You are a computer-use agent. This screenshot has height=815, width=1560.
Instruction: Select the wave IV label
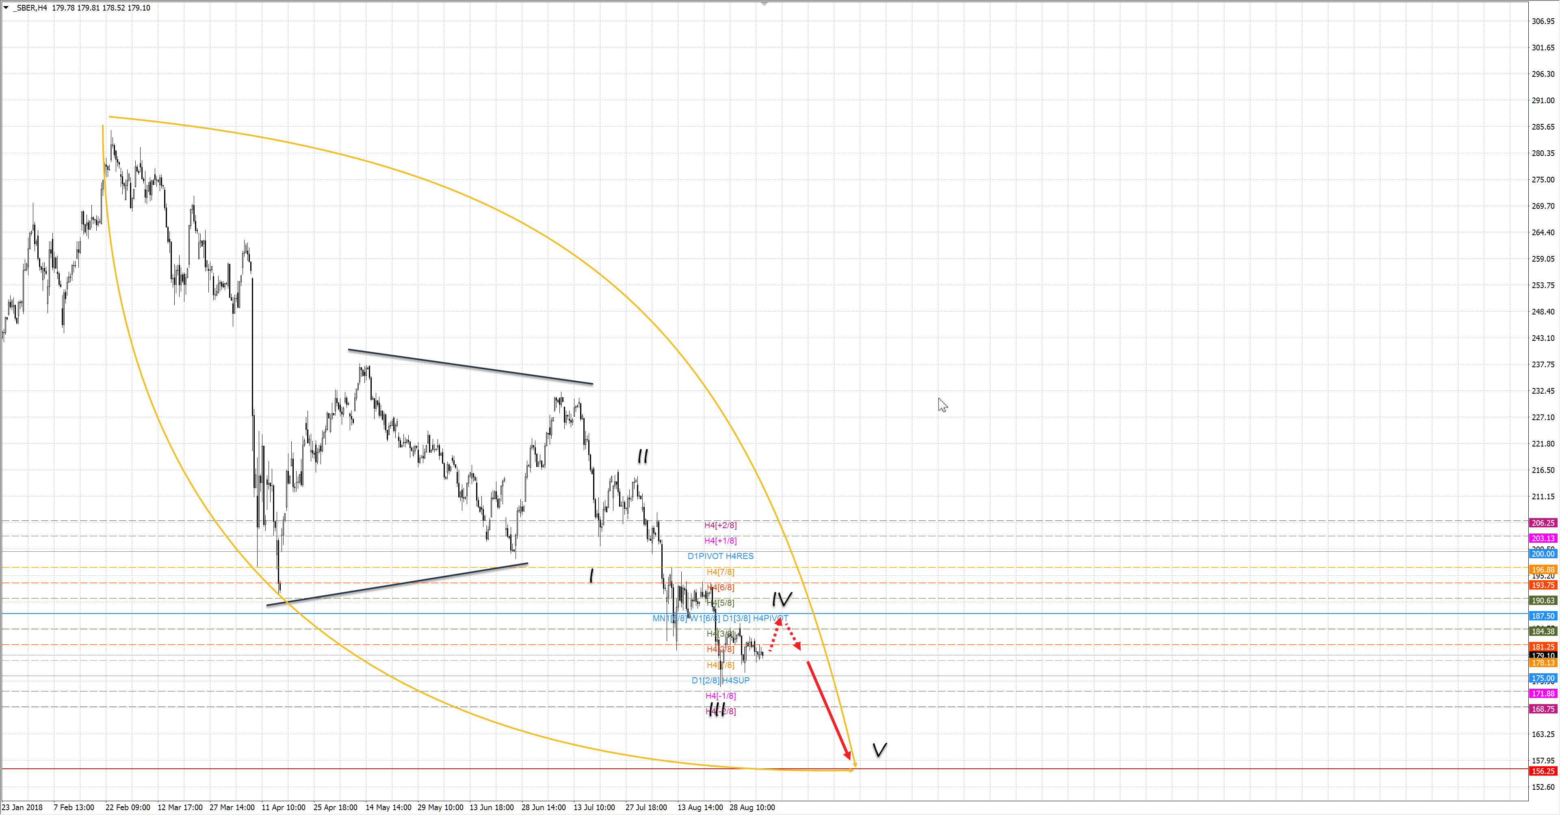[782, 599]
